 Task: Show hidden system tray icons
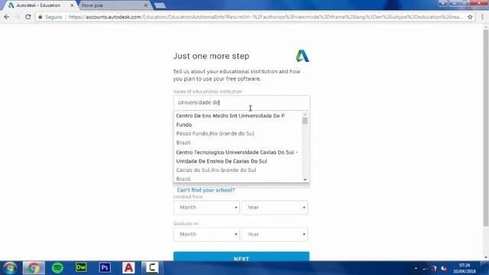coord(416,268)
